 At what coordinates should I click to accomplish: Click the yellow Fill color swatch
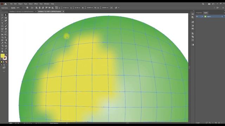point(2,56)
